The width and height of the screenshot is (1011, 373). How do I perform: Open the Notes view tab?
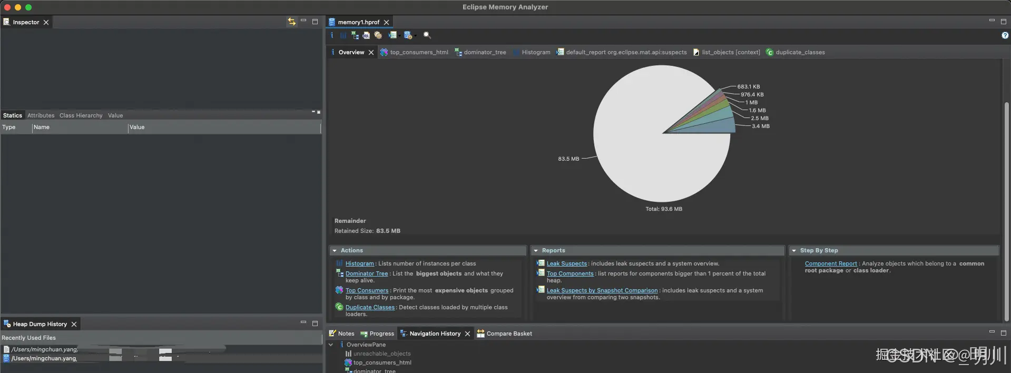pyautogui.click(x=341, y=333)
